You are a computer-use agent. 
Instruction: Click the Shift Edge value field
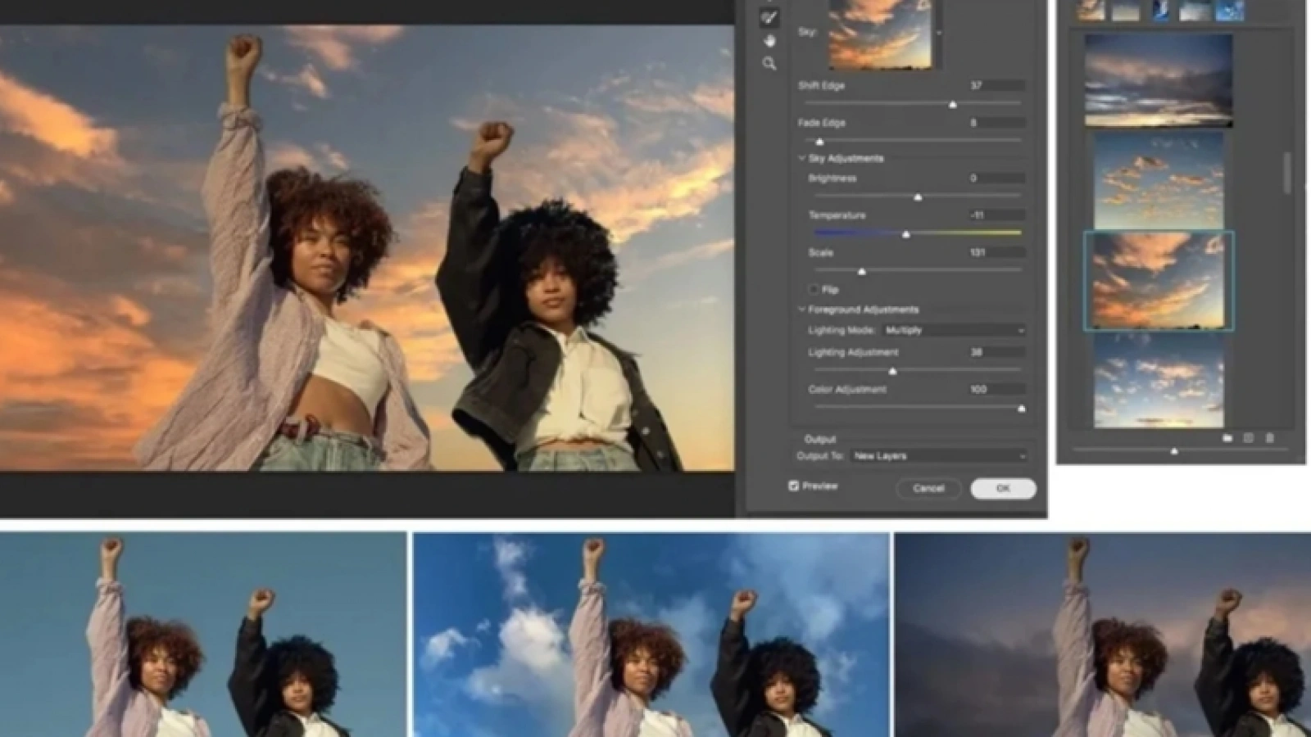coord(996,85)
